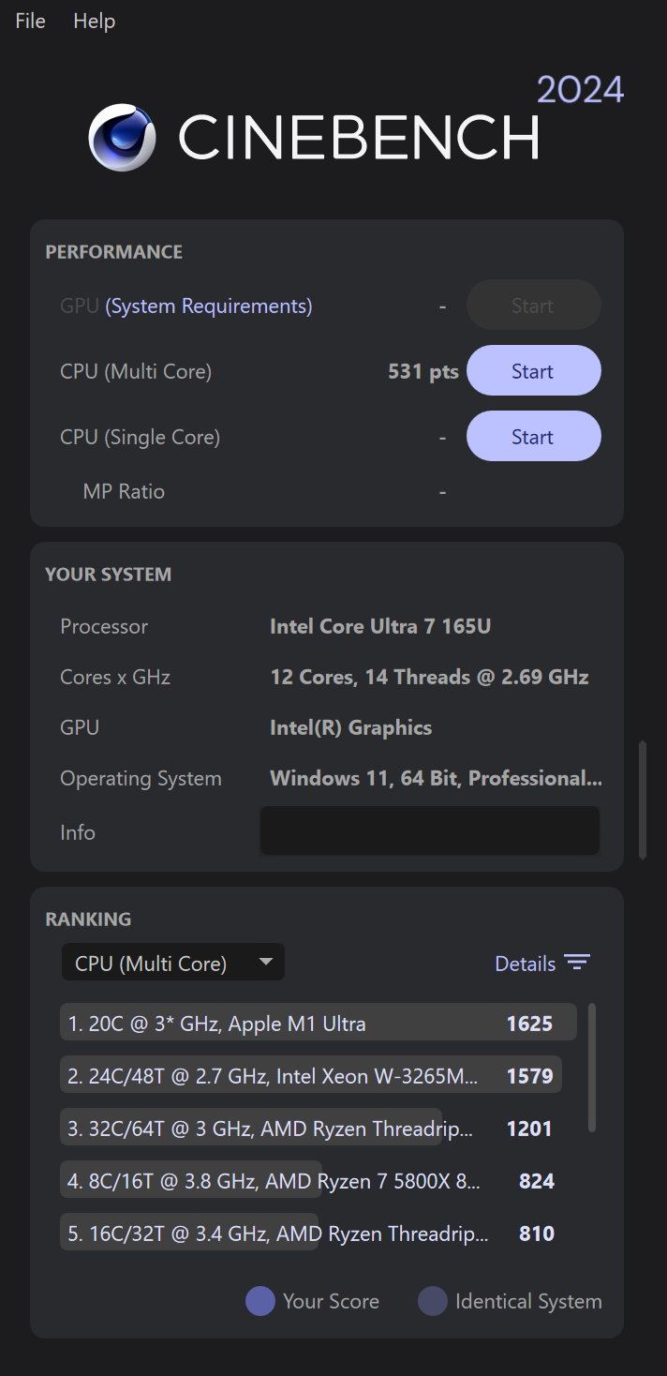Image resolution: width=667 pixels, height=1376 pixels.
Task: Open the File menu
Action: click(30, 21)
